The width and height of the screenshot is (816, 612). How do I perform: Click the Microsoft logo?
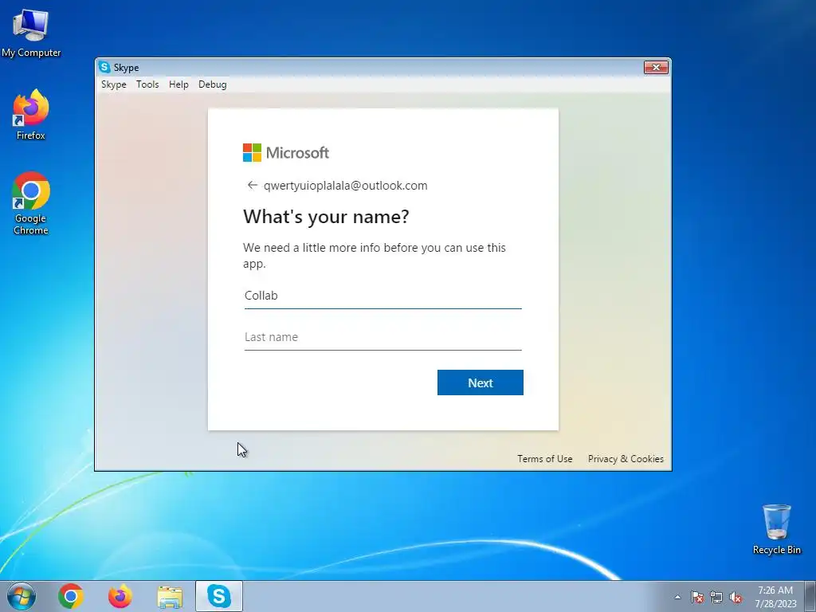click(286, 152)
